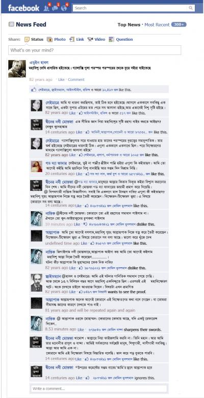Click Like under the main post
This screenshot has height=398, width=204.
pyautogui.click(x=61, y=79)
